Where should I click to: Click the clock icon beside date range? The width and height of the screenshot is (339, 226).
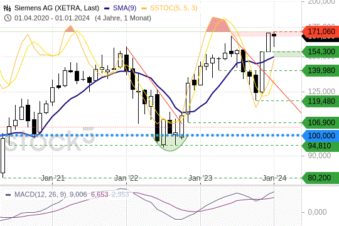click(8, 18)
